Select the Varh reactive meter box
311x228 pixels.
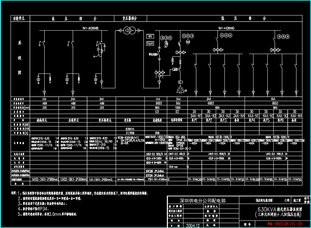pos(150,44)
